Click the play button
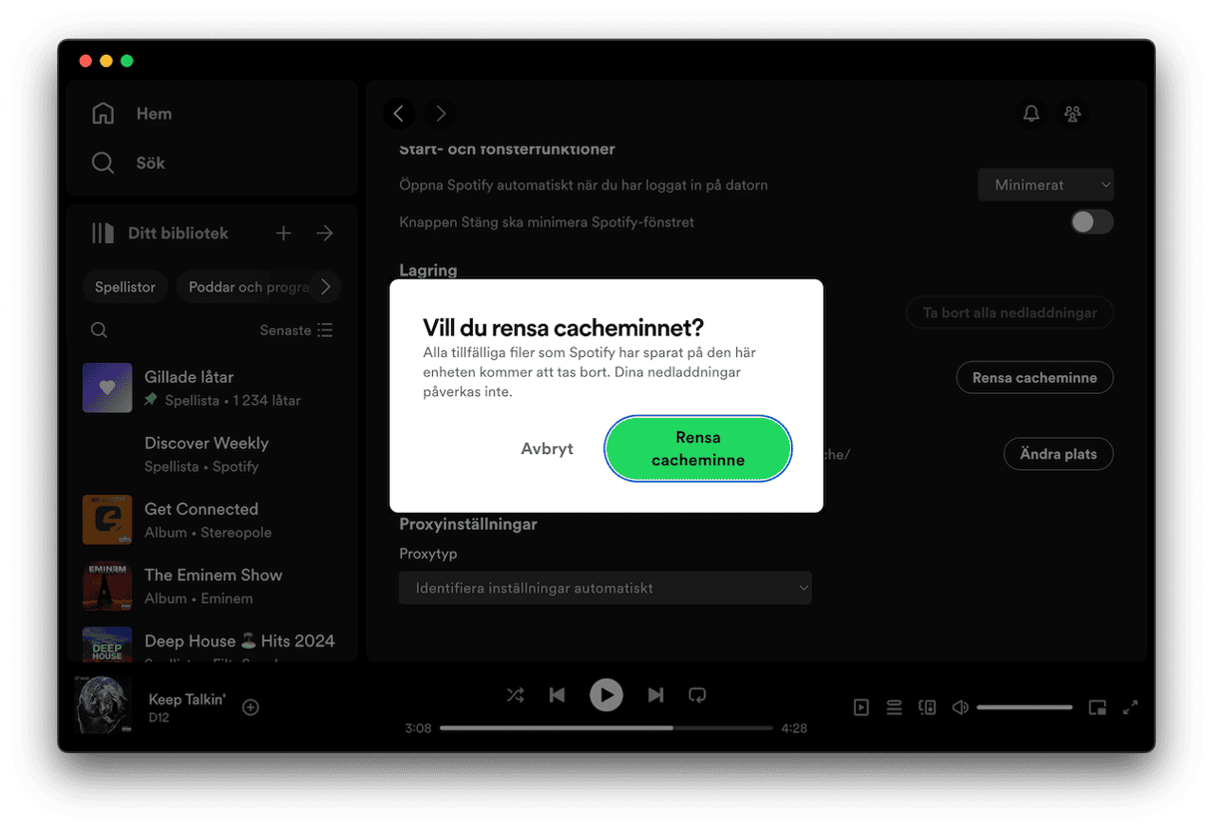The width and height of the screenshot is (1213, 829). click(606, 695)
